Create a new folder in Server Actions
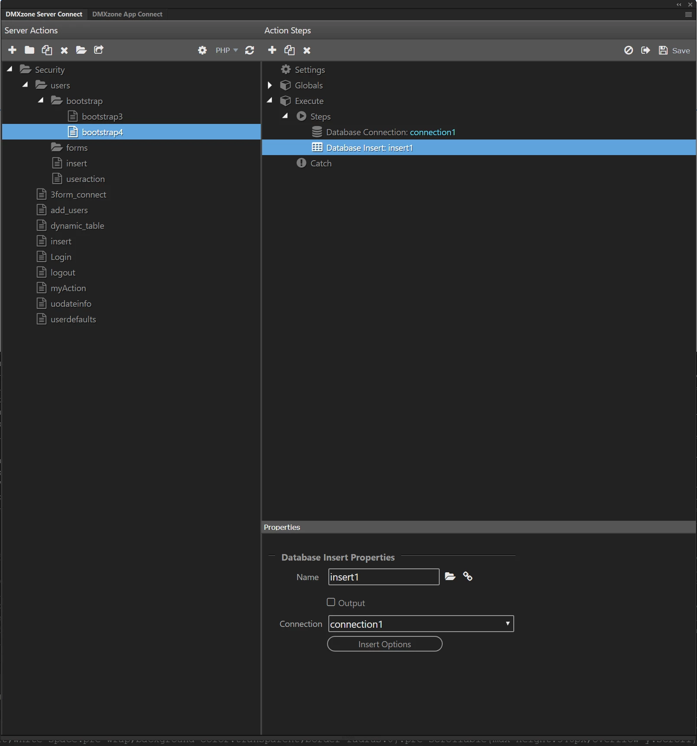The width and height of the screenshot is (697, 746). (29, 50)
